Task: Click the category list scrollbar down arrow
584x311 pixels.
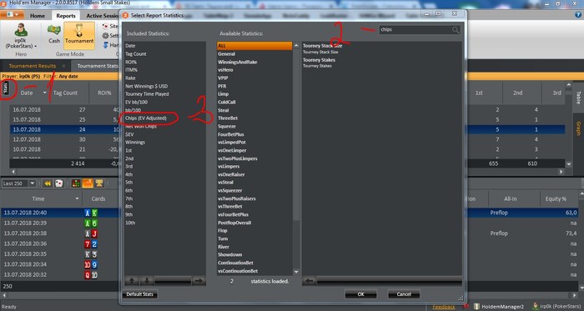Action: tap(296, 272)
